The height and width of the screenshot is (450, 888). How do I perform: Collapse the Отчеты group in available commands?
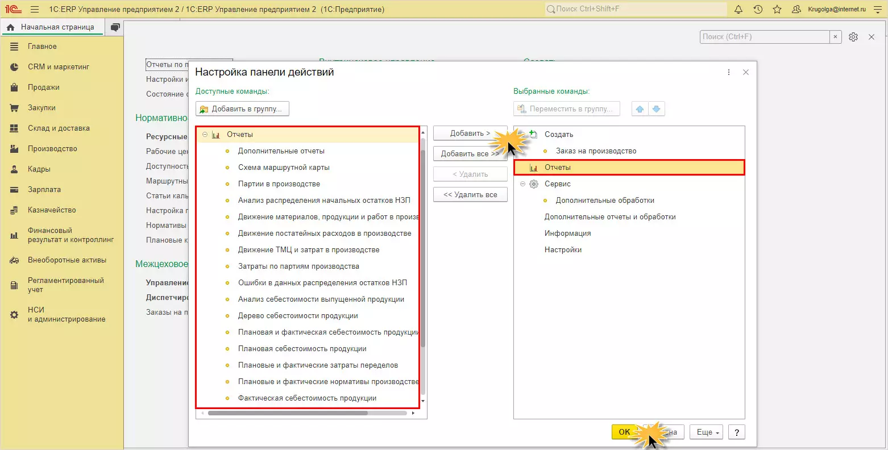pos(205,135)
